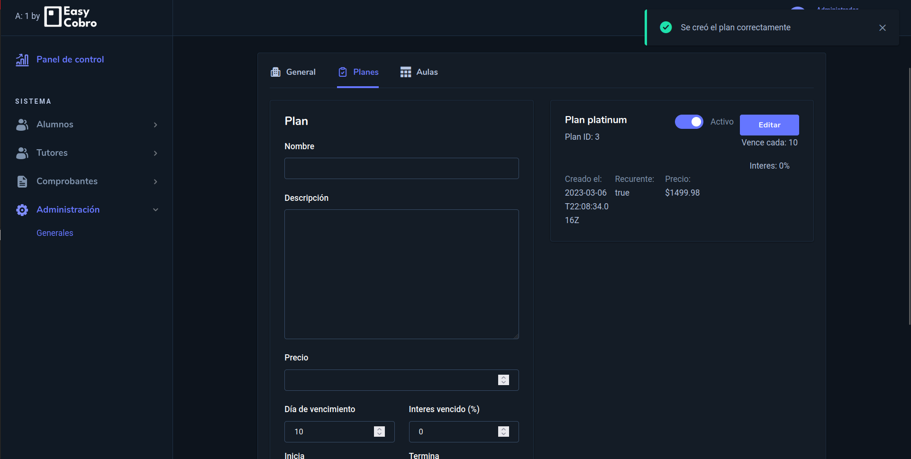911x459 pixels.
Task: Click the EasyCobro logo
Action: (x=70, y=16)
